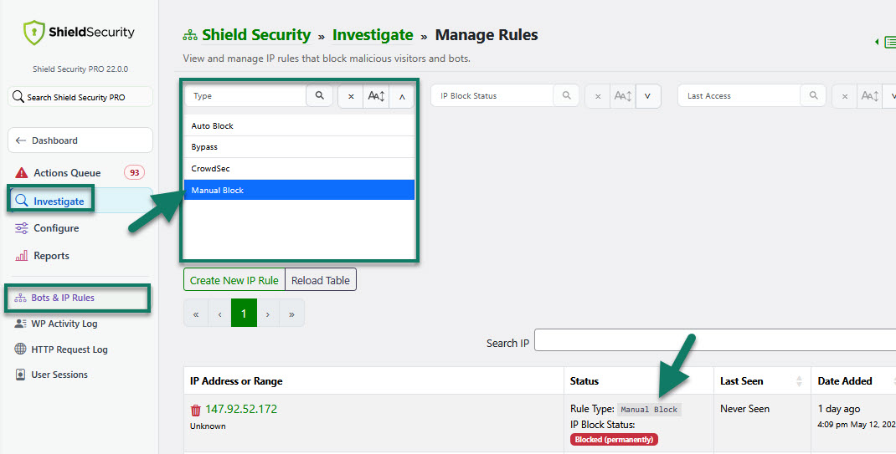The width and height of the screenshot is (896, 454).
Task: Click the 93 badge on Actions Queue
Action: coord(134,172)
